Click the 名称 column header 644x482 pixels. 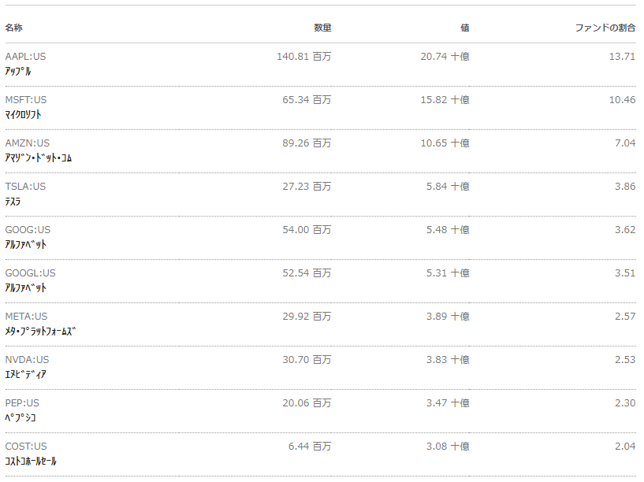13,28
